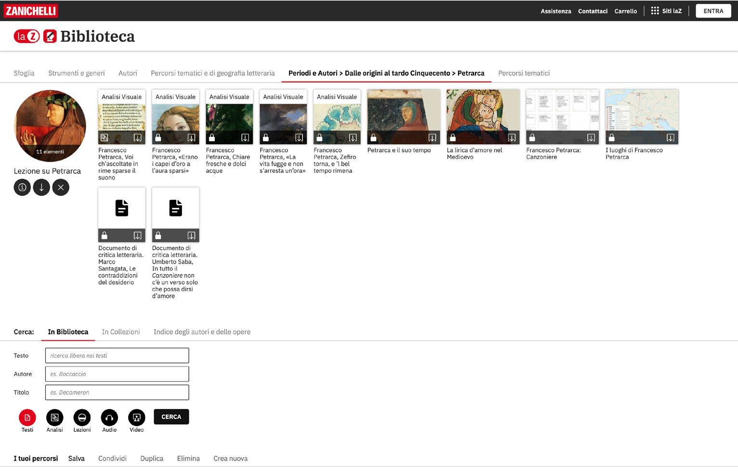Download 'La vita fugge' analysis card
Screen dimensions: 738x474
[299, 138]
